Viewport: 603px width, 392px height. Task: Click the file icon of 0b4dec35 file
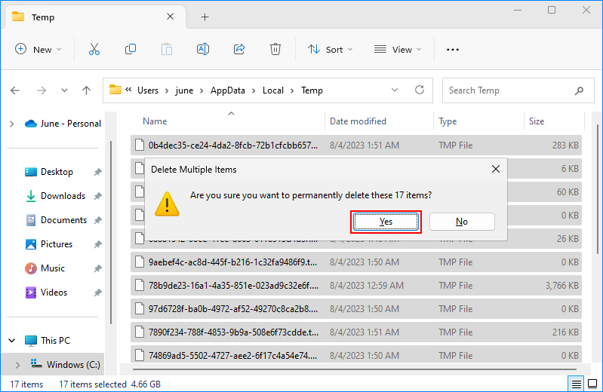(x=140, y=145)
